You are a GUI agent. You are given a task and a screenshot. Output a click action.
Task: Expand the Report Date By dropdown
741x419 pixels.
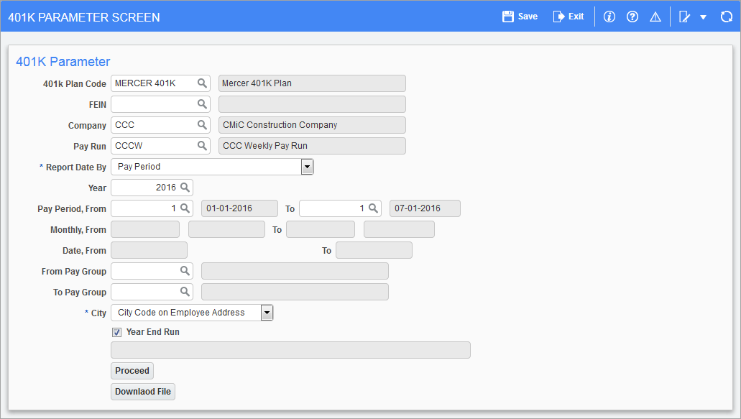coord(307,167)
